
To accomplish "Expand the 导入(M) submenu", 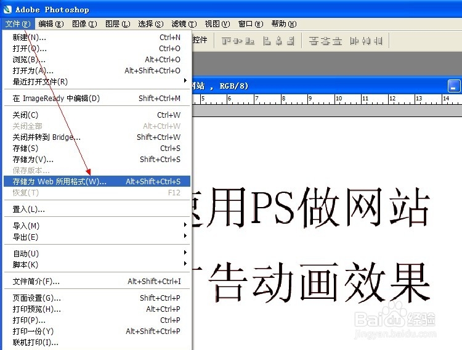I will 97,226.
